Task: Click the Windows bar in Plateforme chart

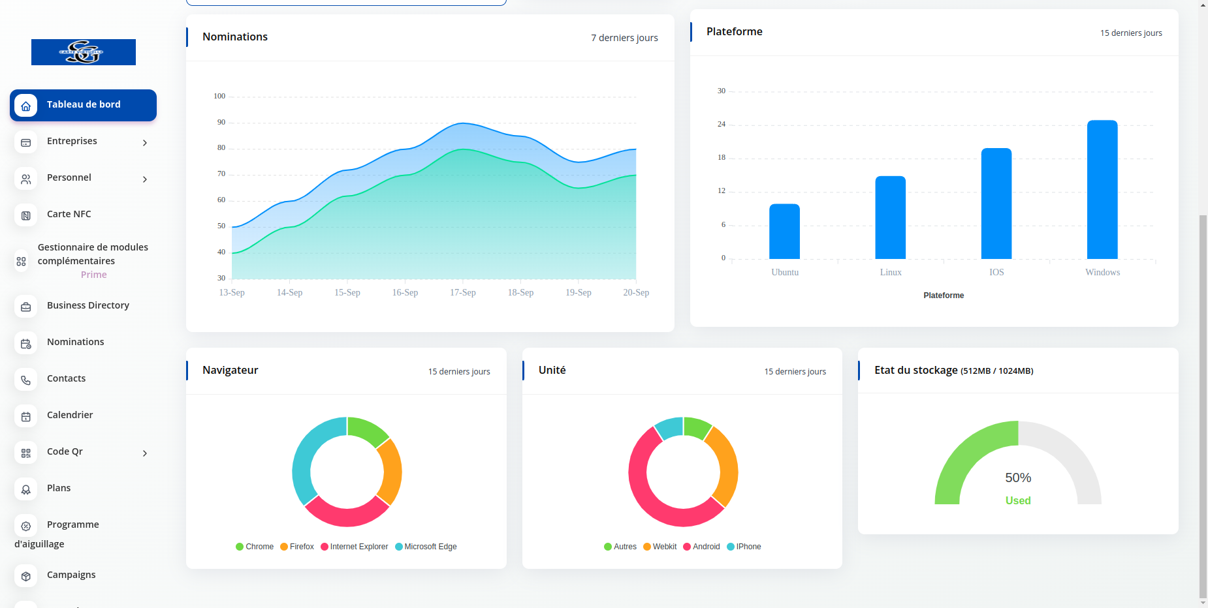Action: pos(1102,190)
